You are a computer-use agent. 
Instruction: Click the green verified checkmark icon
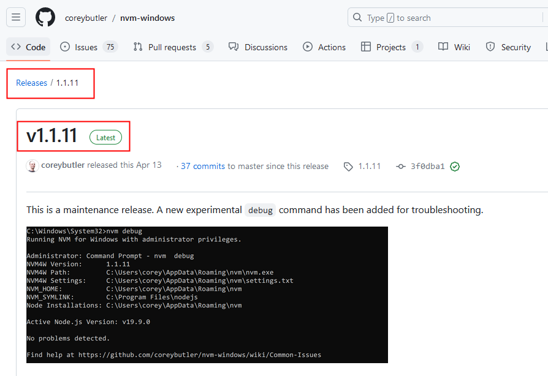coord(455,167)
